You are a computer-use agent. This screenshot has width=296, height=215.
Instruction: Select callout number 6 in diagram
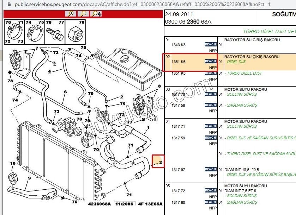tap(65, 92)
